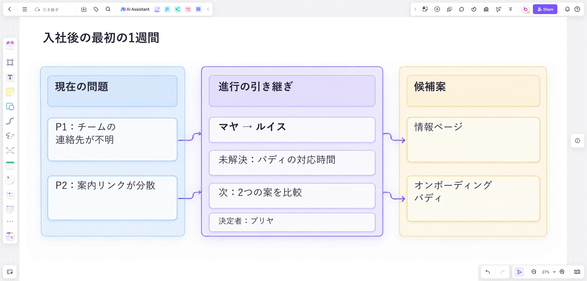Click the AI image generation icon
Screen dimensions: 587x281
(157, 9)
